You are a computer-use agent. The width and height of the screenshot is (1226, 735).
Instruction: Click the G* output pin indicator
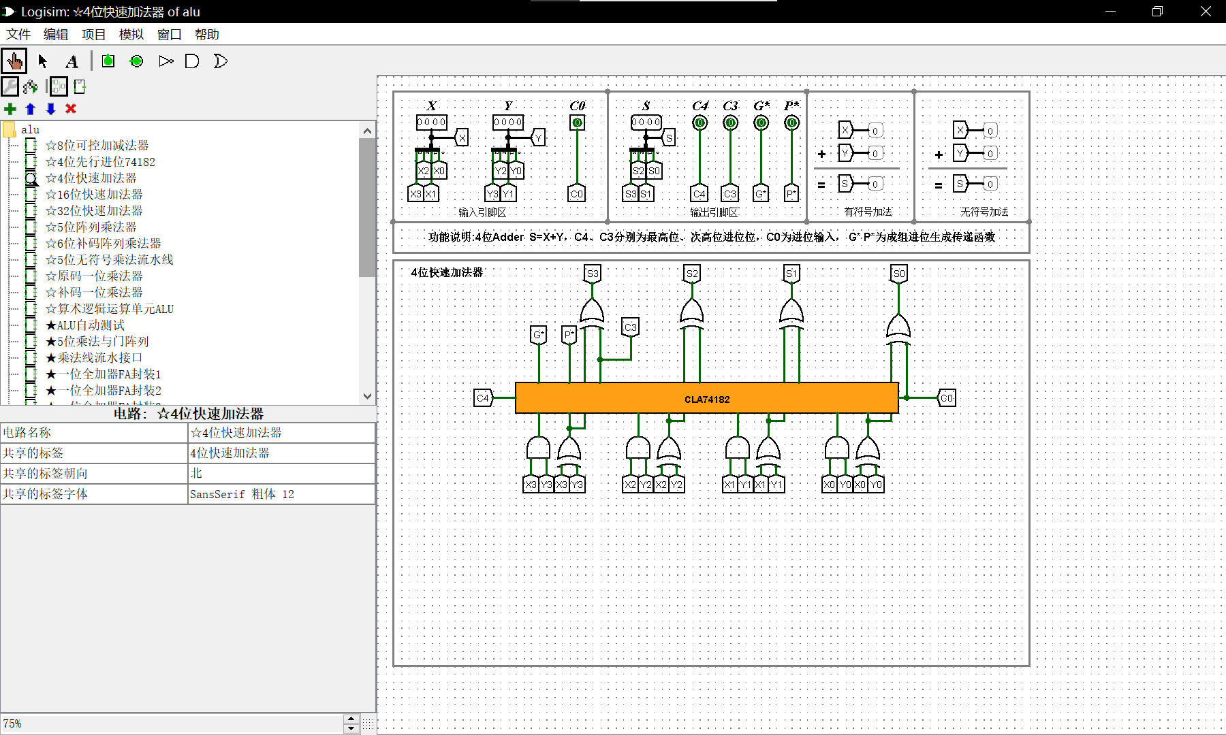click(x=761, y=122)
